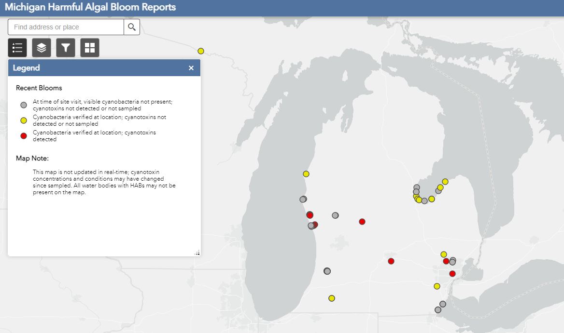Viewport: 564px width, 333px height.
Task: Select the isolated yellow marker at far northwest
Action: pos(201,51)
